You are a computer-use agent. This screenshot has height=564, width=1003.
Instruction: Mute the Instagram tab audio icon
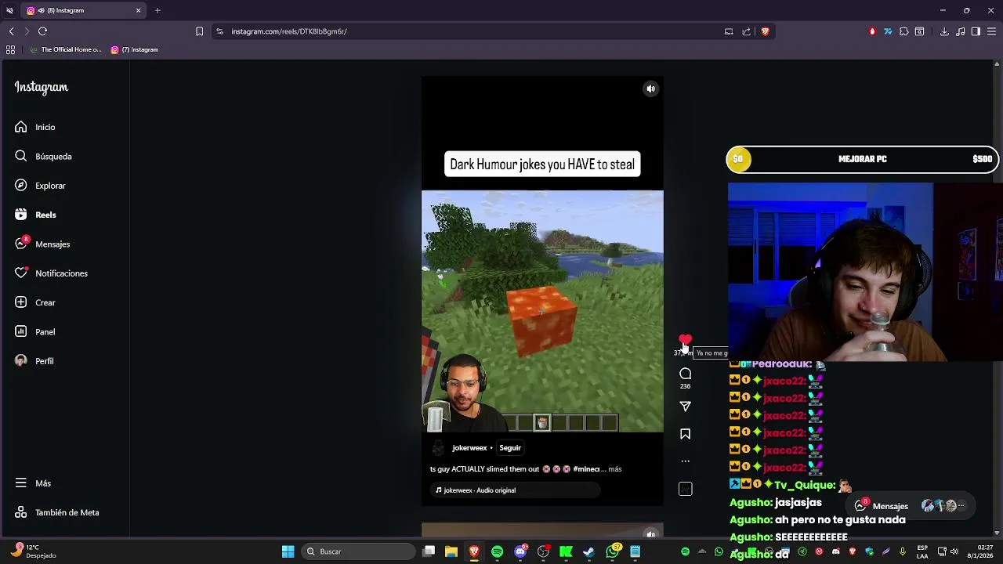click(41, 10)
